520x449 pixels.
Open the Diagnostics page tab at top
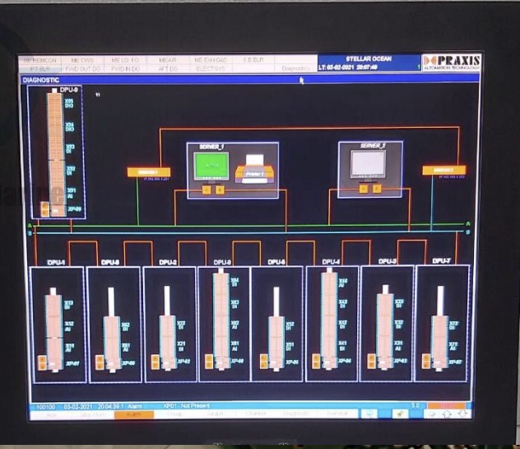(x=295, y=68)
